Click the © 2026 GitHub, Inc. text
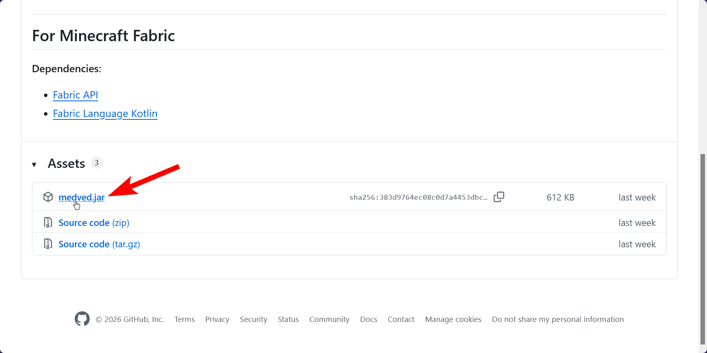 130,319
